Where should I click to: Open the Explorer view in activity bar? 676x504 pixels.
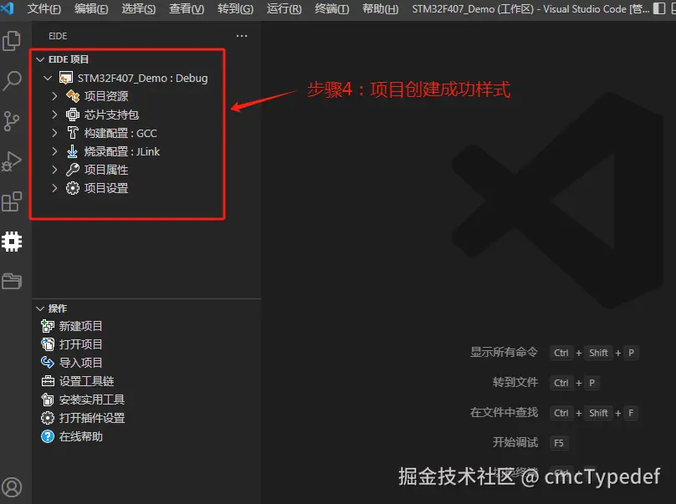tap(12, 41)
